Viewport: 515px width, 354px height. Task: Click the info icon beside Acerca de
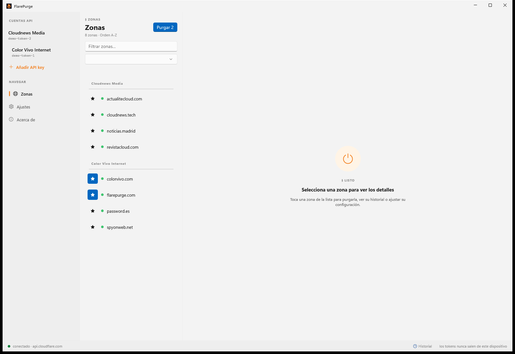tap(11, 119)
